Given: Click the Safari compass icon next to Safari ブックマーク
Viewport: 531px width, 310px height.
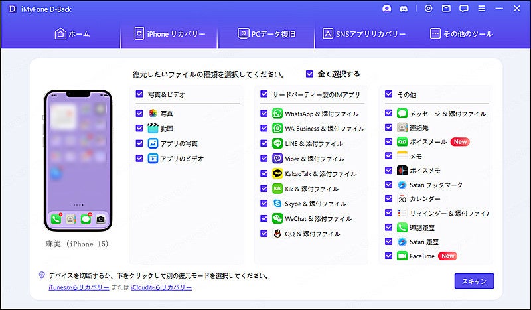Looking at the screenshot, I should tap(402, 185).
